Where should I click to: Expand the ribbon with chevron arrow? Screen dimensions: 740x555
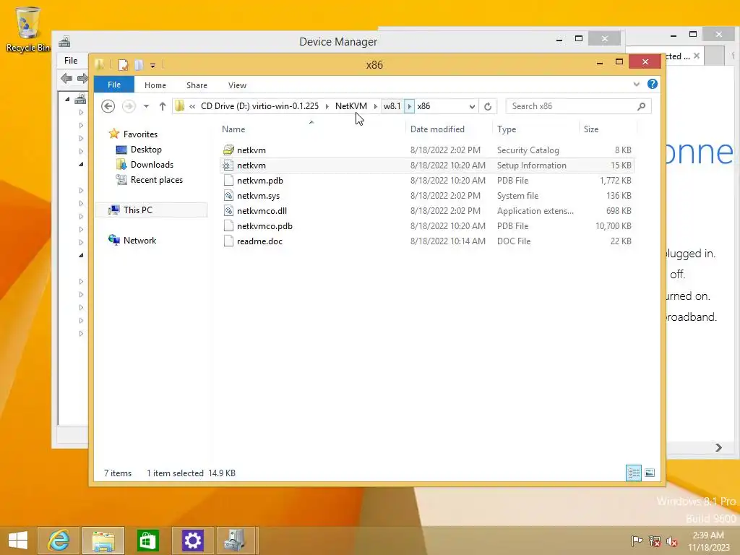tap(636, 84)
